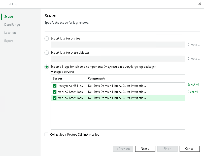Uncheck the winsrv23.tech.local checkbox
The image size is (204, 156).
point(55,92)
